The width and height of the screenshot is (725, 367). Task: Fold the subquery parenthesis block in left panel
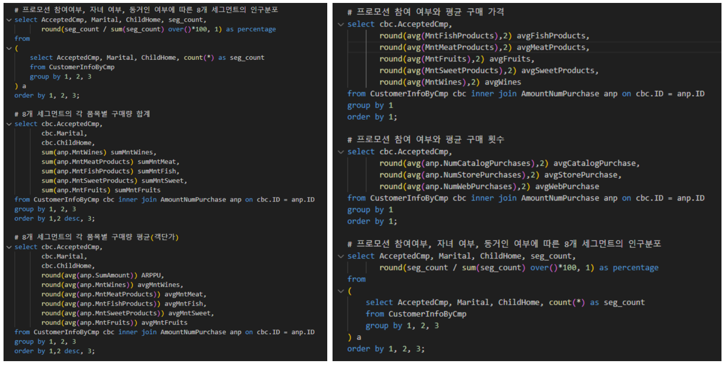[x=9, y=48]
